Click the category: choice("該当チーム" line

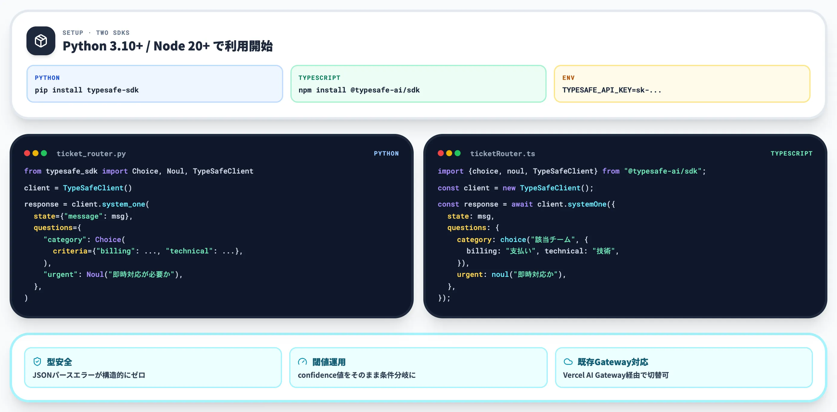tap(523, 240)
